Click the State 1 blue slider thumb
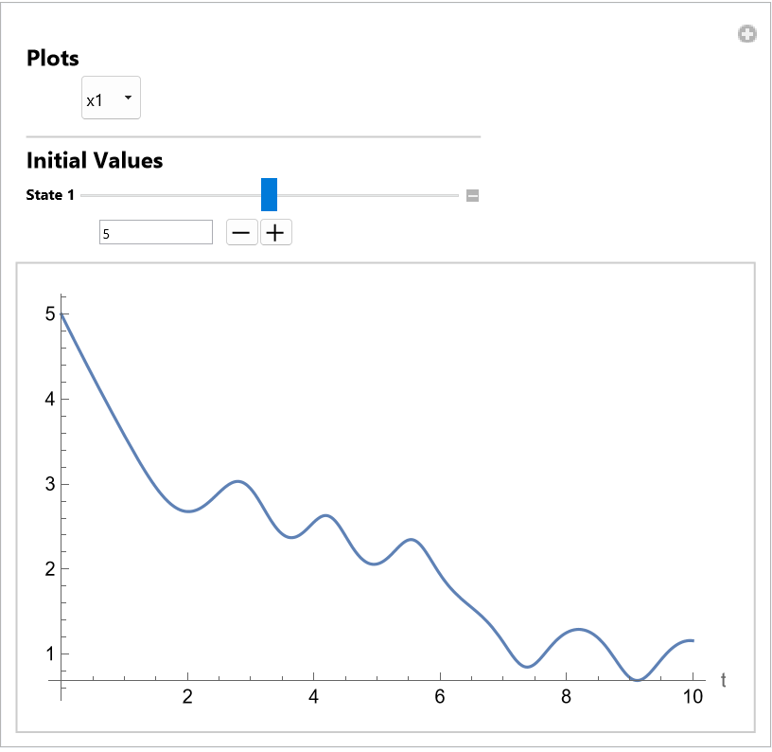772x752 pixels. pos(269,195)
